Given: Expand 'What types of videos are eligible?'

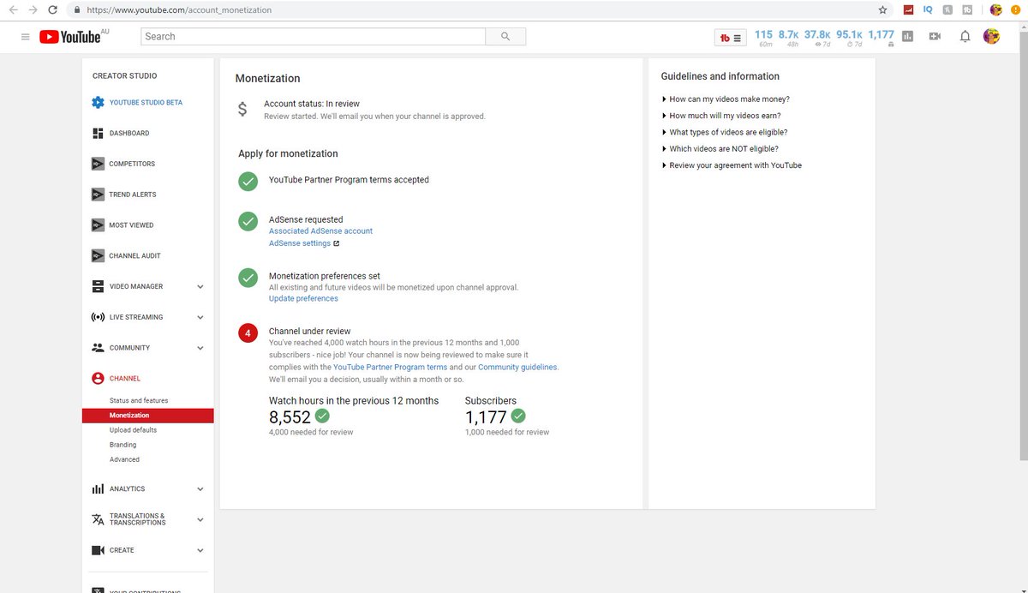Looking at the screenshot, I should click(x=725, y=133).
